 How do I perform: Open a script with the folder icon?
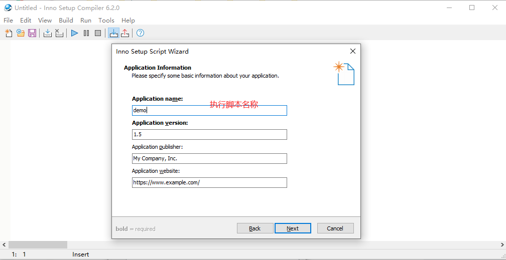coord(20,33)
